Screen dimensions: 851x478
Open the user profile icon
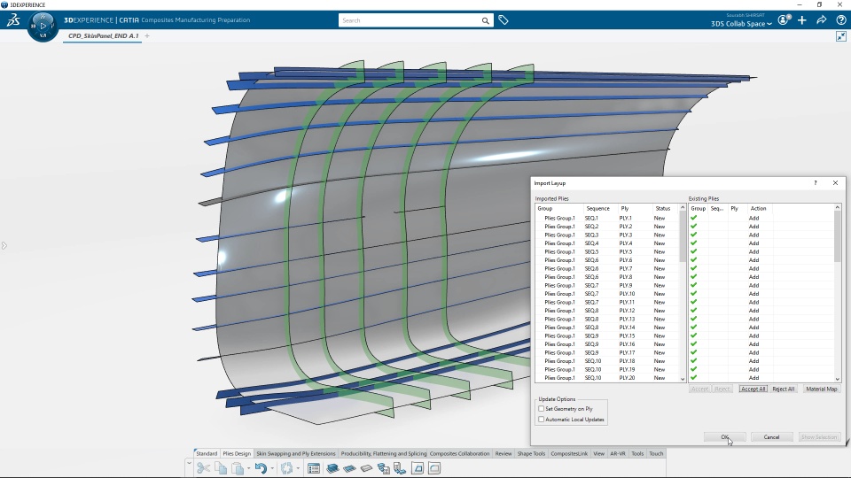click(x=784, y=20)
